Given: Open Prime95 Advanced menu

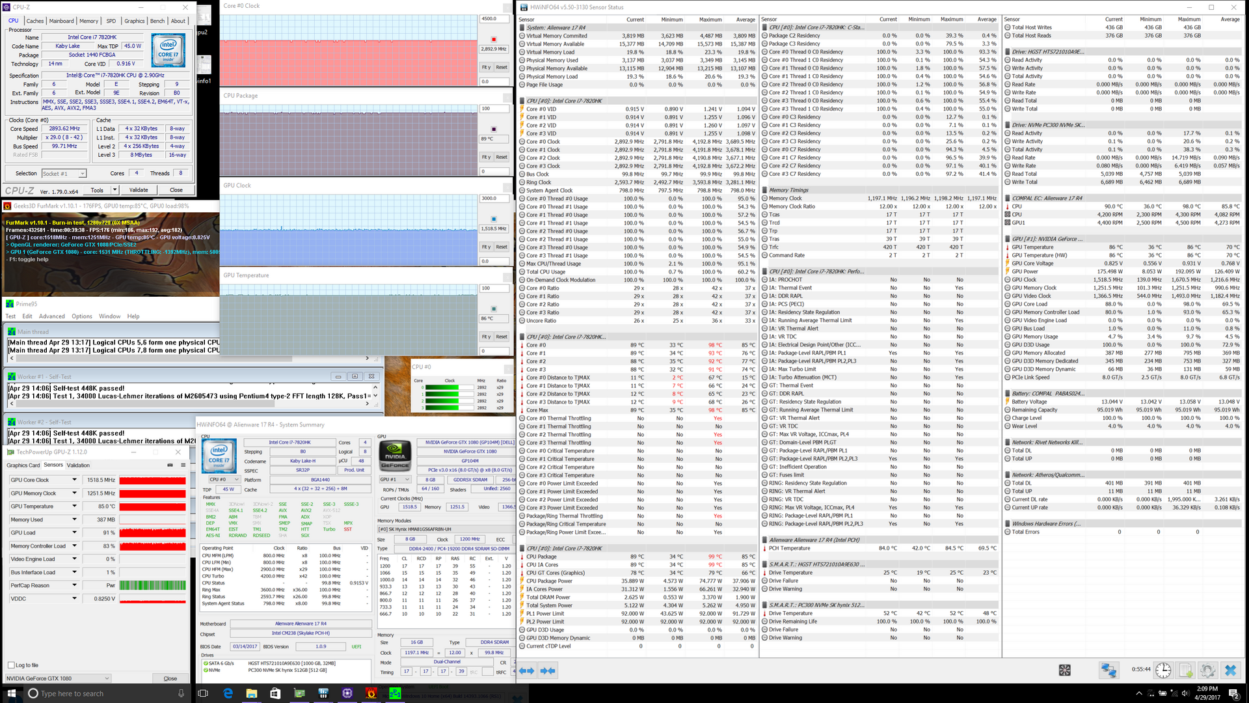Looking at the screenshot, I should pyautogui.click(x=52, y=316).
